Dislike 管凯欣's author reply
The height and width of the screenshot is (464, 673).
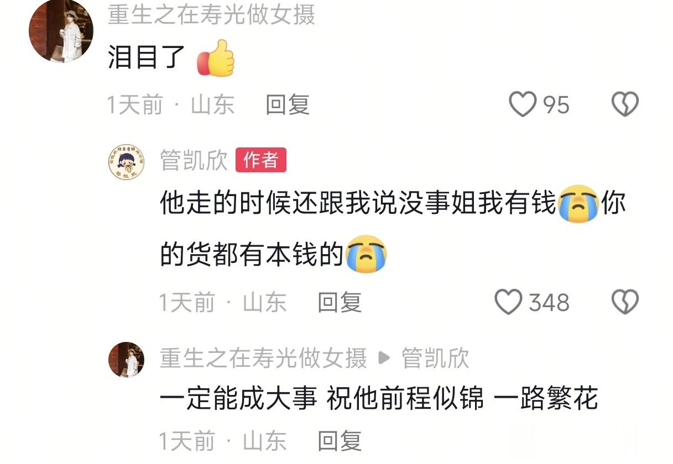pos(625,302)
